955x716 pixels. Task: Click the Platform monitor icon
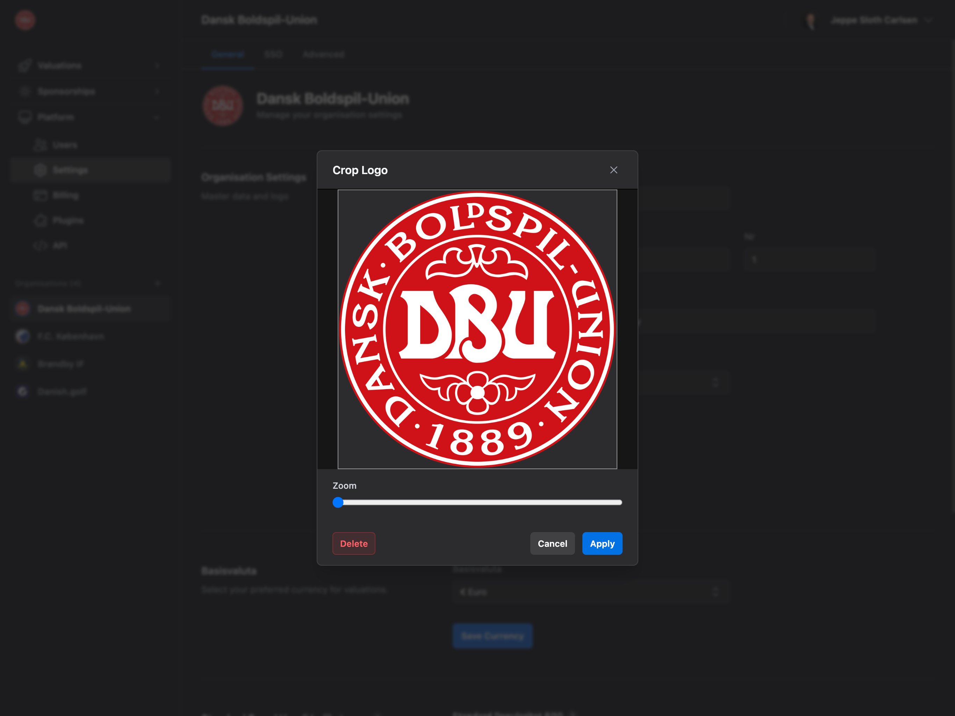tap(25, 117)
